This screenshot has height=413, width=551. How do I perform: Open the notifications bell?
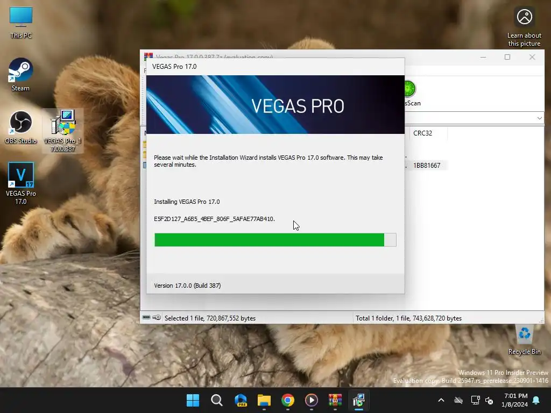(x=536, y=400)
